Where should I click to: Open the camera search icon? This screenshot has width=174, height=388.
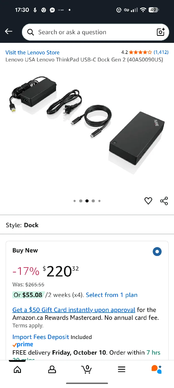click(x=161, y=32)
